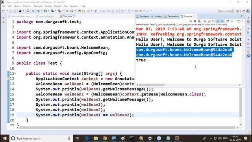The height and width of the screenshot is (142, 252).
Task: Open the Project menu
Action: (x=57, y=6)
